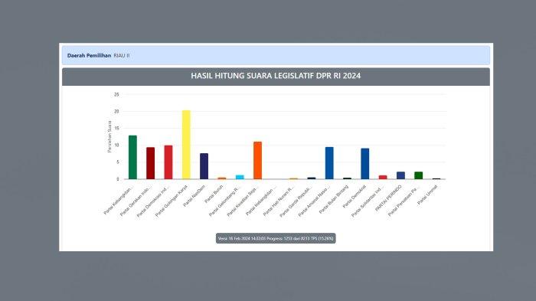Image resolution: width=536 pixels, height=301 pixels.
Task: Click the Versi and Progress TPS status badge
Action: (x=276, y=238)
